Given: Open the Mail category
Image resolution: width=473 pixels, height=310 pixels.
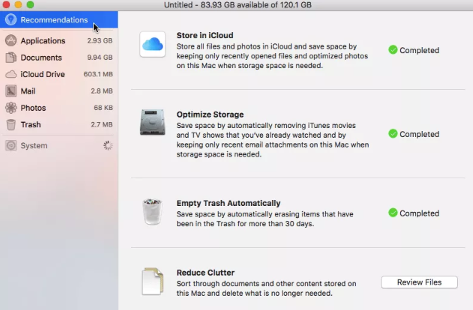Looking at the screenshot, I should click(x=58, y=91).
